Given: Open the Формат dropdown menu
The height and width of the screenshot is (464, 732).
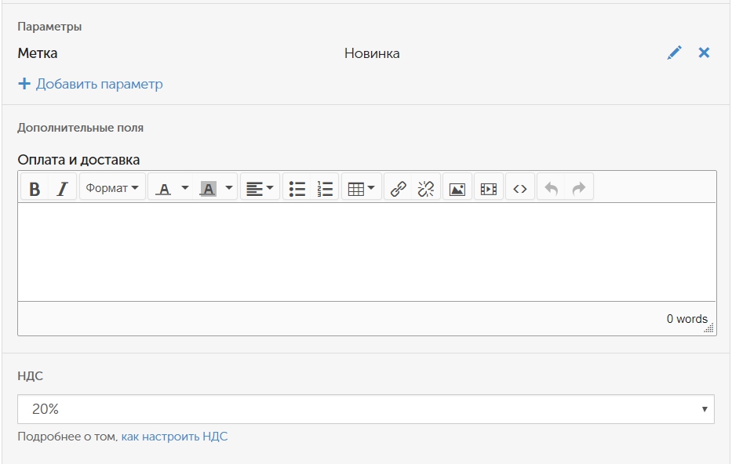Looking at the screenshot, I should pyautogui.click(x=112, y=189).
